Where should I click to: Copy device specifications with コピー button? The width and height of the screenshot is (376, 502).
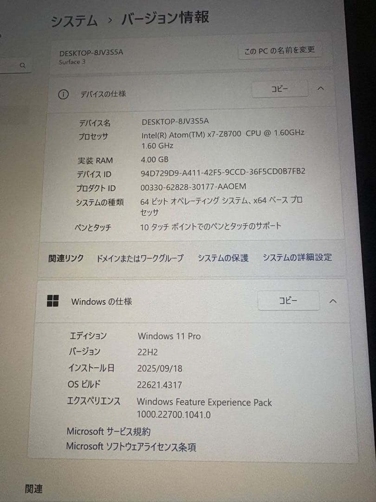click(280, 89)
